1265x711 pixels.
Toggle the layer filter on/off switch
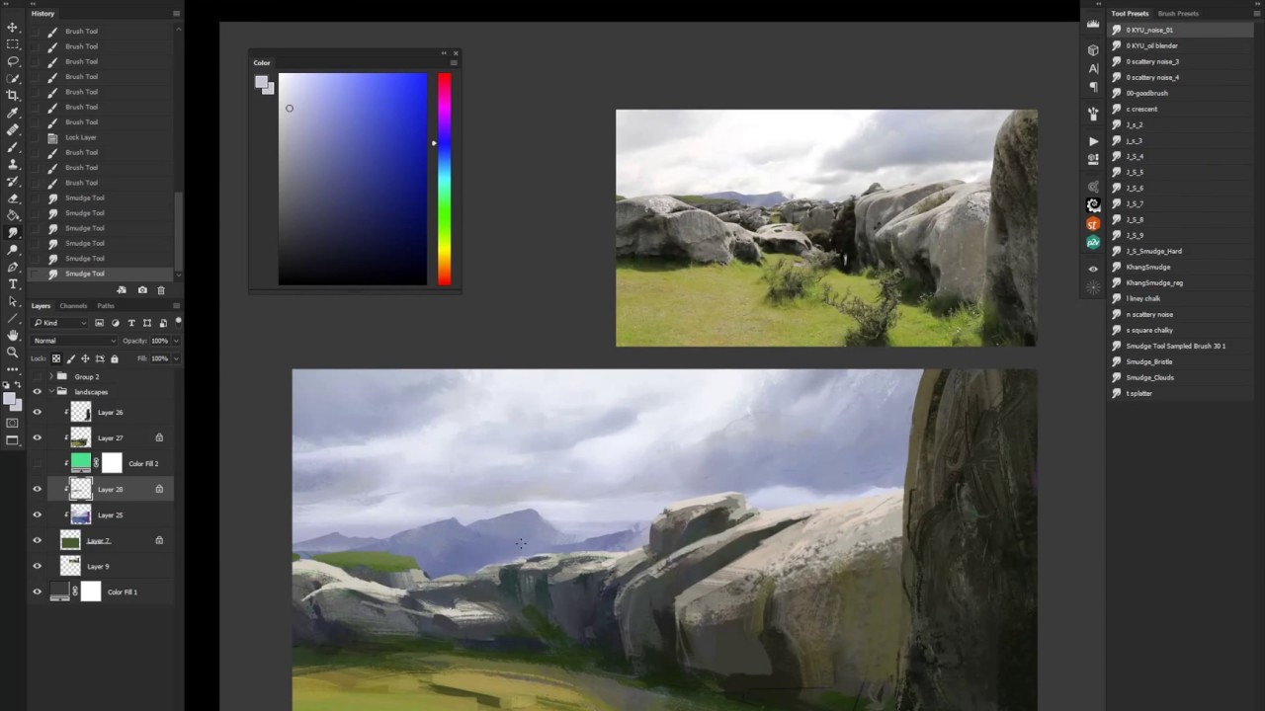point(178,321)
